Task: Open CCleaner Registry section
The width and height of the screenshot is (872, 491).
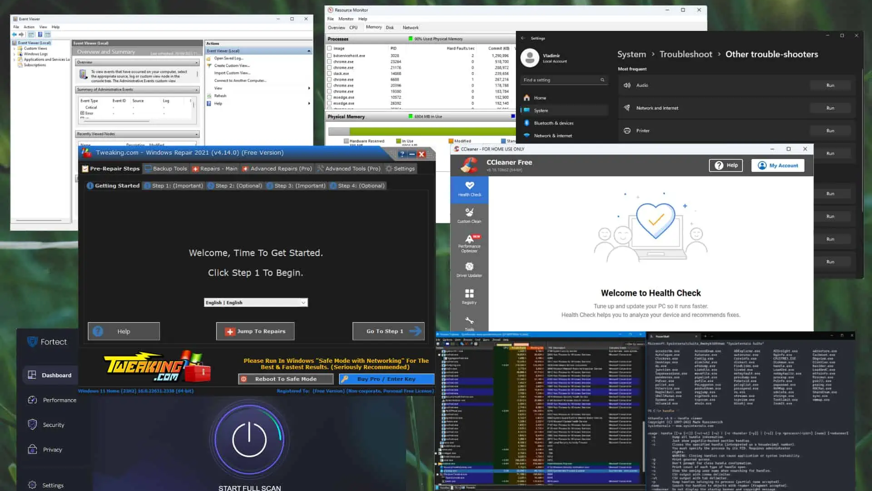Action: (469, 296)
